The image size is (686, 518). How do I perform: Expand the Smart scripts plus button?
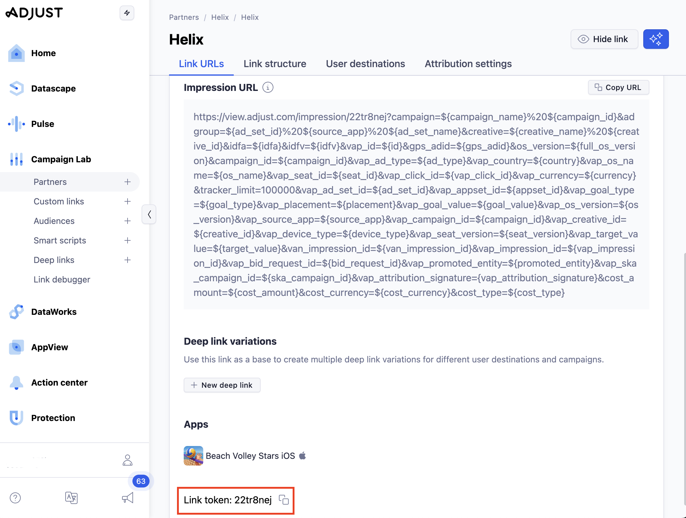(x=128, y=240)
